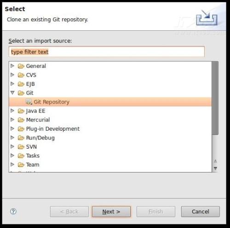Click the help question mark icon
Viewport: 230px width, 228px height.
(13, 211)
